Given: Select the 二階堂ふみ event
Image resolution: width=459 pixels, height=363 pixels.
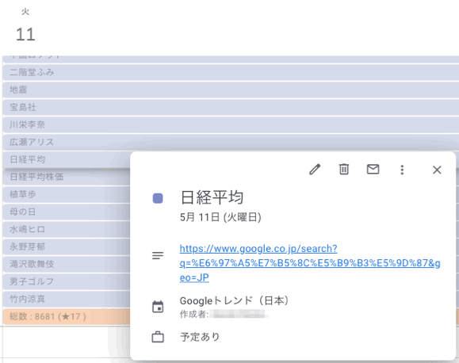Looking at the screenshot, I should point(231,72).
